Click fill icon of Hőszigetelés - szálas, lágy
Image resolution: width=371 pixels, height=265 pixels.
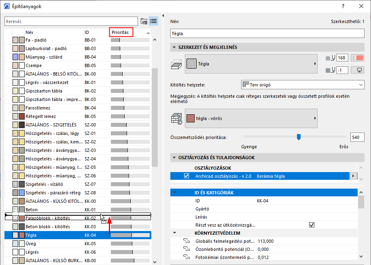(x=15, y=133)
